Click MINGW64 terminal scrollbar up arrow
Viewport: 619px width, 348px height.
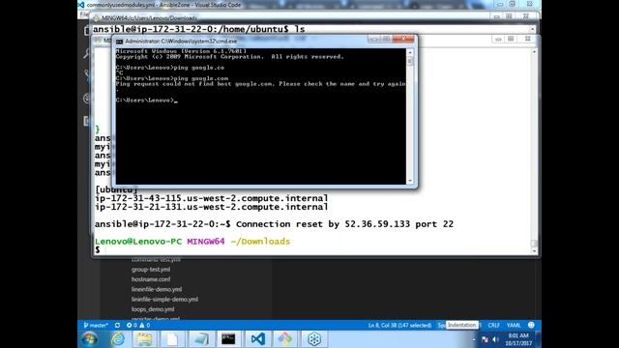(x=534, y=51)
